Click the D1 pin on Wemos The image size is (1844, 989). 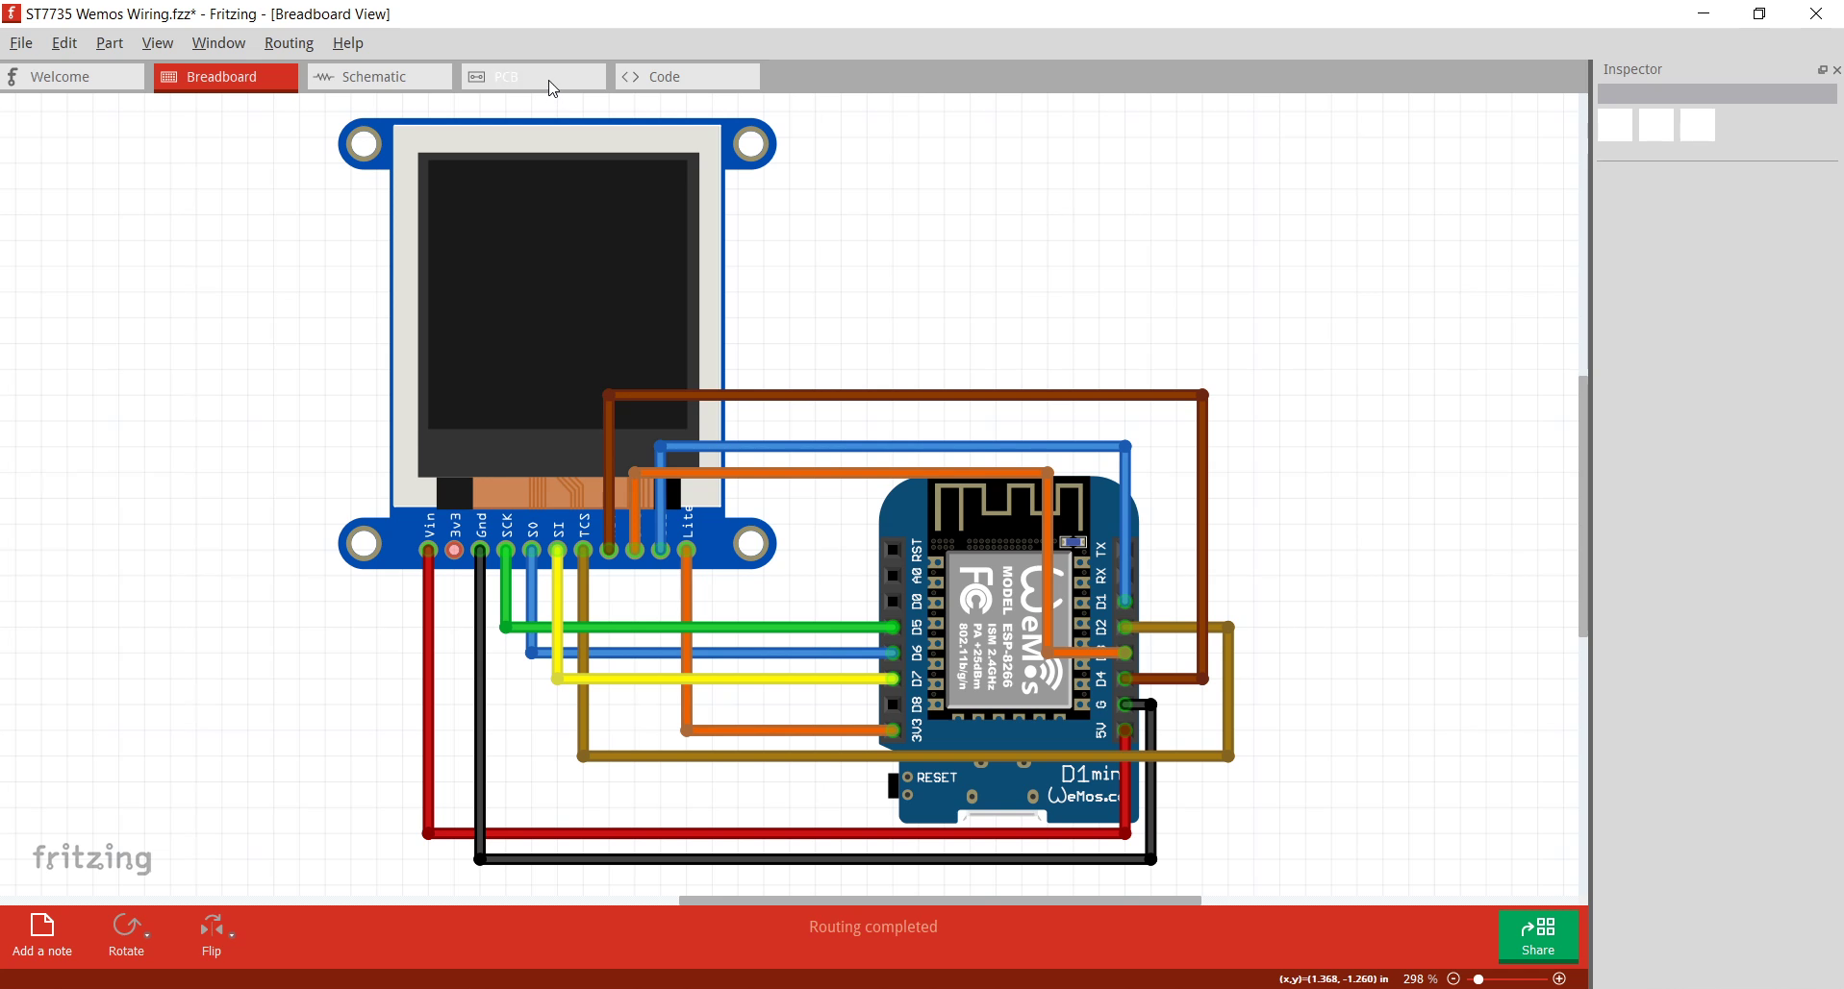pyautogui.click(x=1124, y=602)
